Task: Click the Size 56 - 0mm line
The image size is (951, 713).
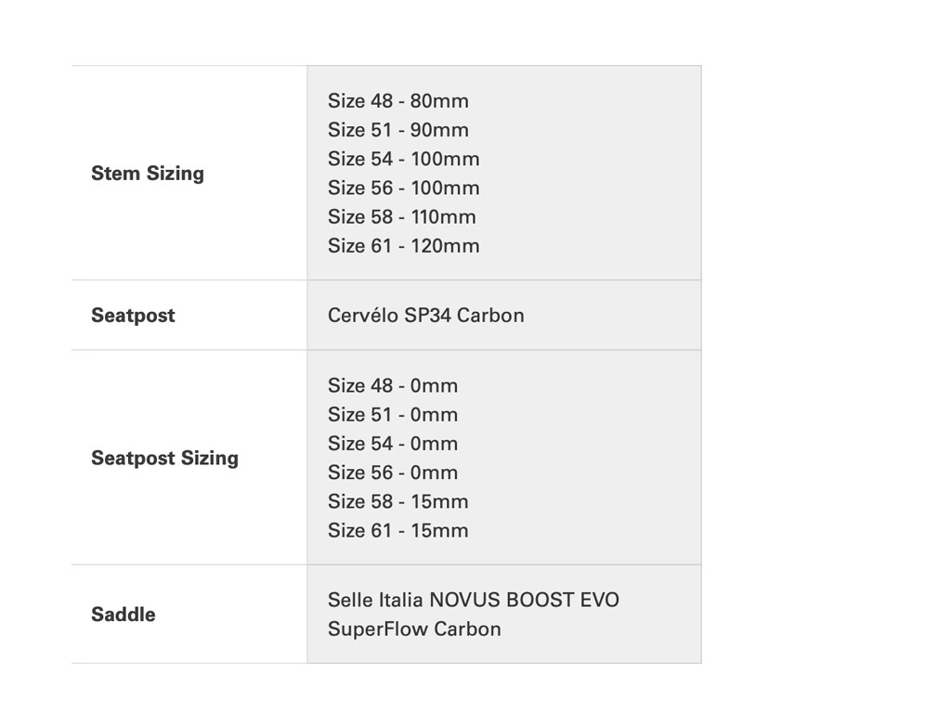Action: coord(392,473)
